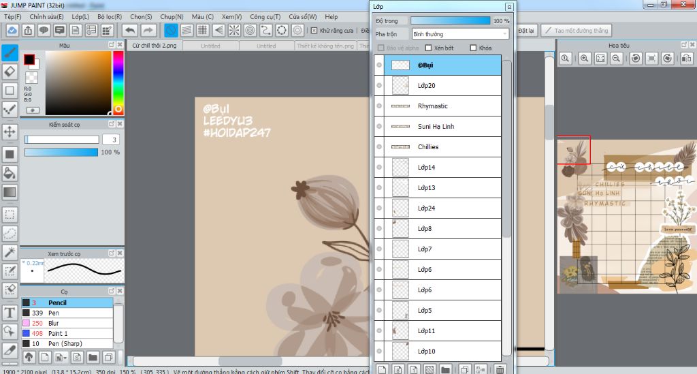
Task: Select the Move tool
Action: click(x=10, y=131)
